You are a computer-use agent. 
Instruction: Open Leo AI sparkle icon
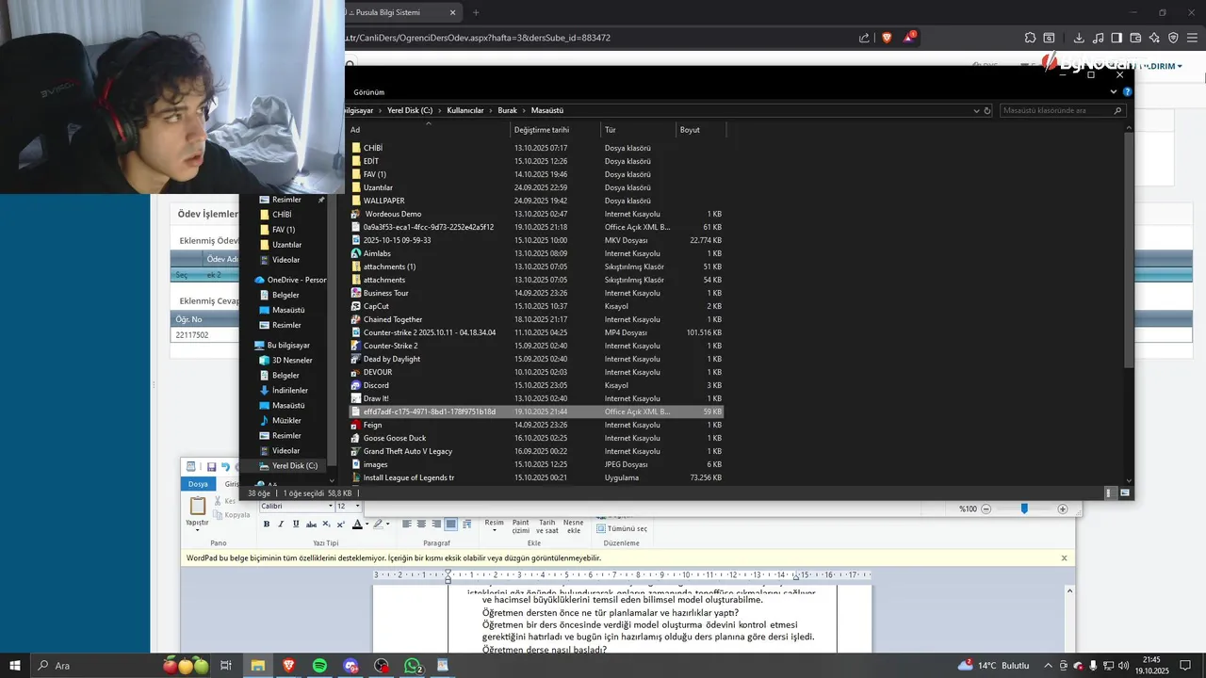[1154, 38]
